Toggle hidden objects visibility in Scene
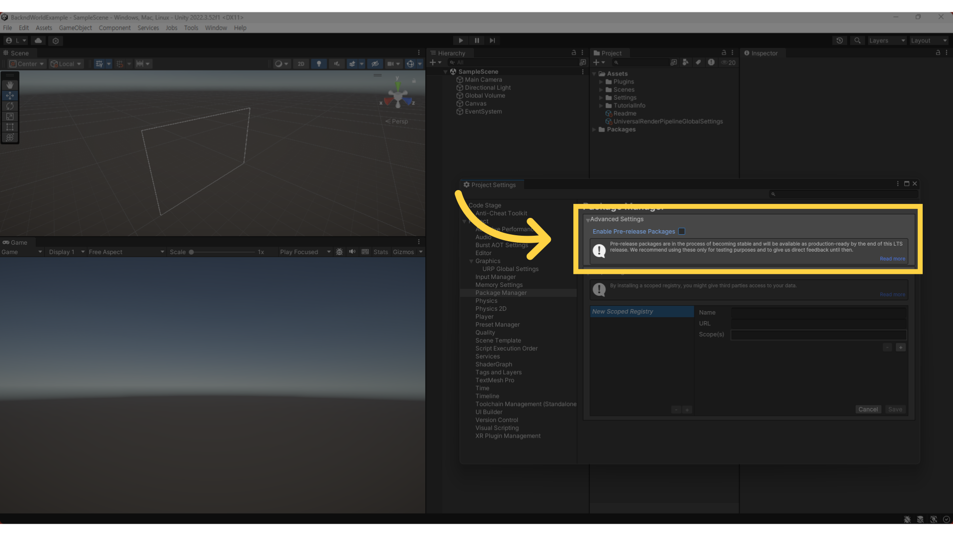This screenshot has width=953, height=536. click(x=375, y=64)
